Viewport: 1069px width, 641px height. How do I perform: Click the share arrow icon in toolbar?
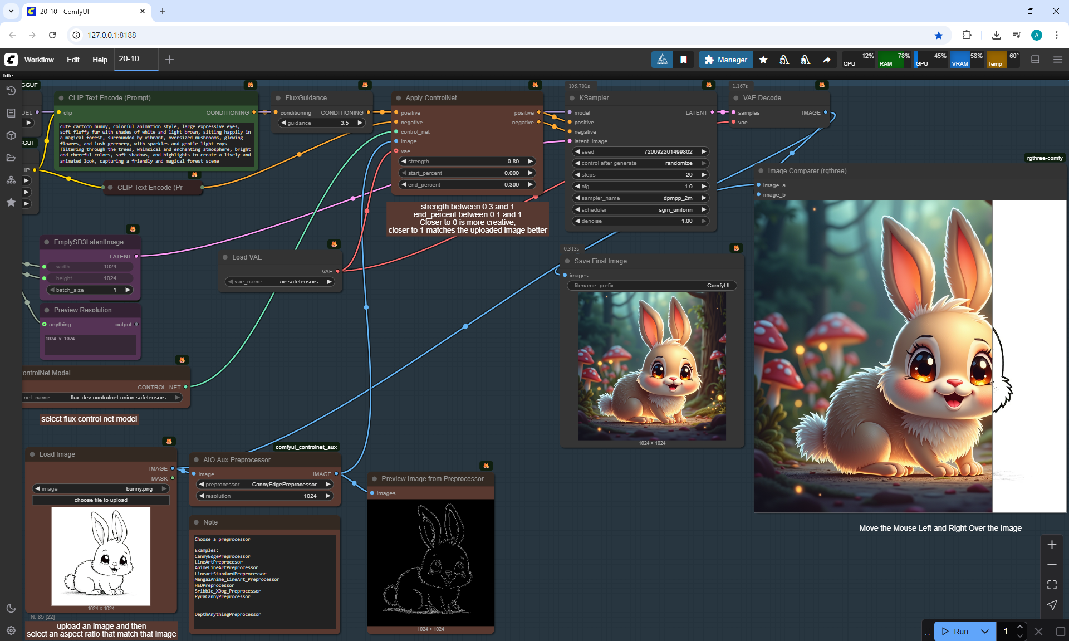tap(827, 60)
